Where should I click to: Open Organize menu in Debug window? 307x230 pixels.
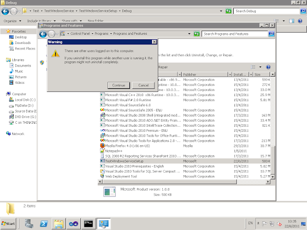pos(12,21)
